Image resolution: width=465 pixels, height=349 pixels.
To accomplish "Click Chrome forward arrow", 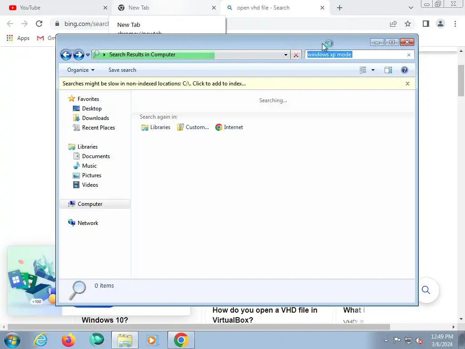I will pos(25,24).
